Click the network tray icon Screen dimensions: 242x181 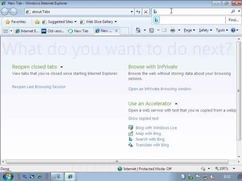click(205, 177)
